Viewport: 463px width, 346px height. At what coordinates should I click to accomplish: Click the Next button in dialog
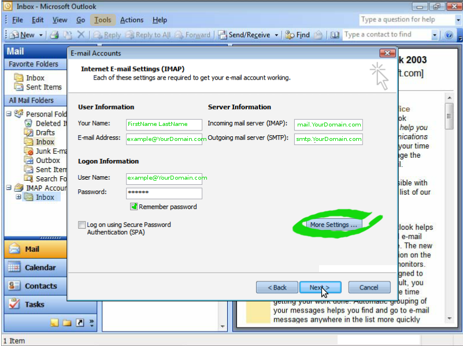(x=320, y=287)
